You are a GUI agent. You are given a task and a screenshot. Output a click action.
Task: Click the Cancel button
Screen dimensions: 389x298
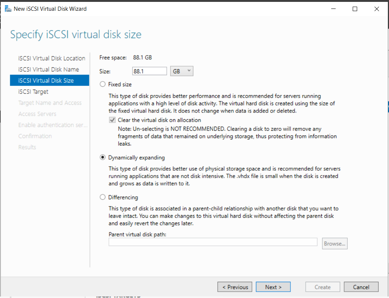click(361, 287)
